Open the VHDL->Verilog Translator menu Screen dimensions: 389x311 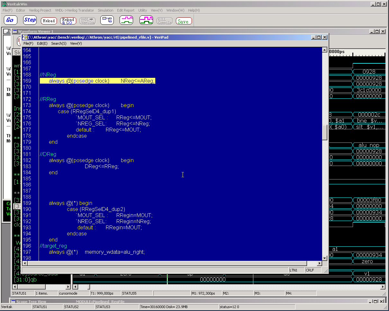[75, 10]
